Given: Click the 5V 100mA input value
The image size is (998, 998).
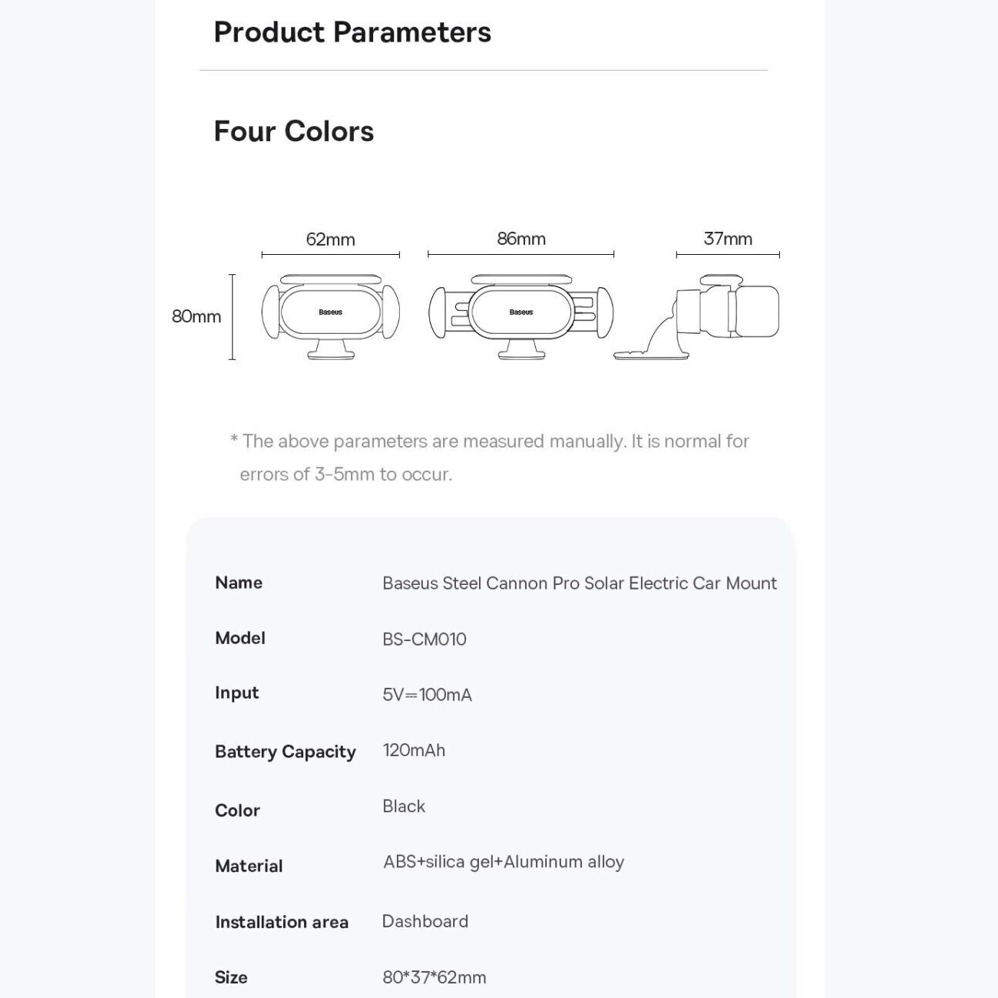Looking at the screenshot, I should click(x=428, y=695).
